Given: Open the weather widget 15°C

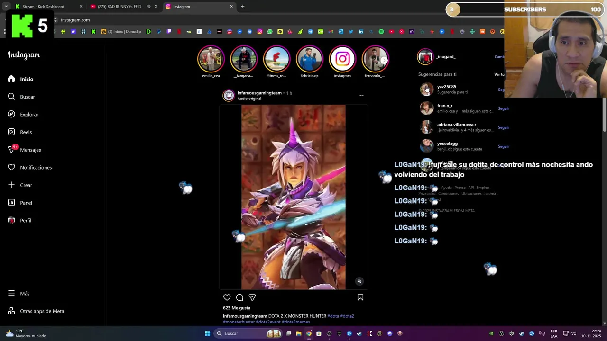Looking at the screenshot, I should click(26, 333).
